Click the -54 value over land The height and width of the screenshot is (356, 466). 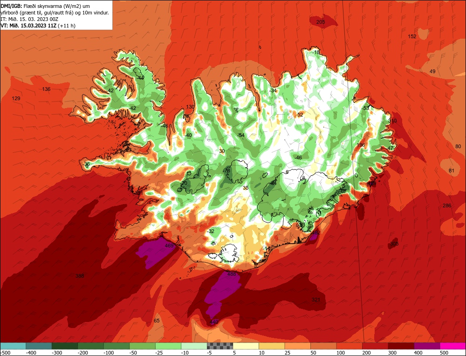pos(241,135)
